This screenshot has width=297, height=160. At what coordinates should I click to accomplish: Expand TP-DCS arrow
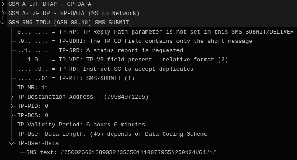[x=12, y=115]
